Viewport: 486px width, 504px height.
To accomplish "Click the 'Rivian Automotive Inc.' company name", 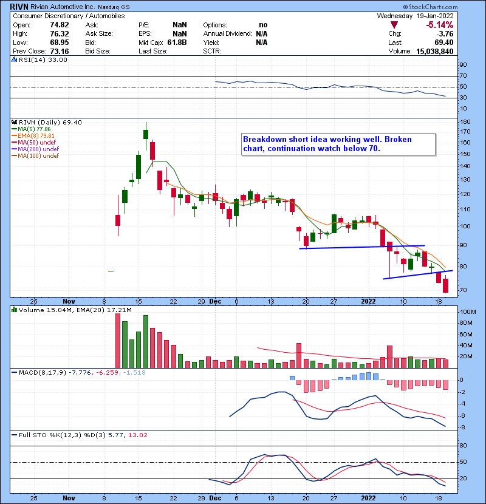I will [x=63, y=7].
